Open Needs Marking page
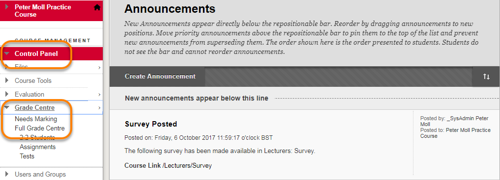Screen dimensions: 500x180 (x=36, y=119)
